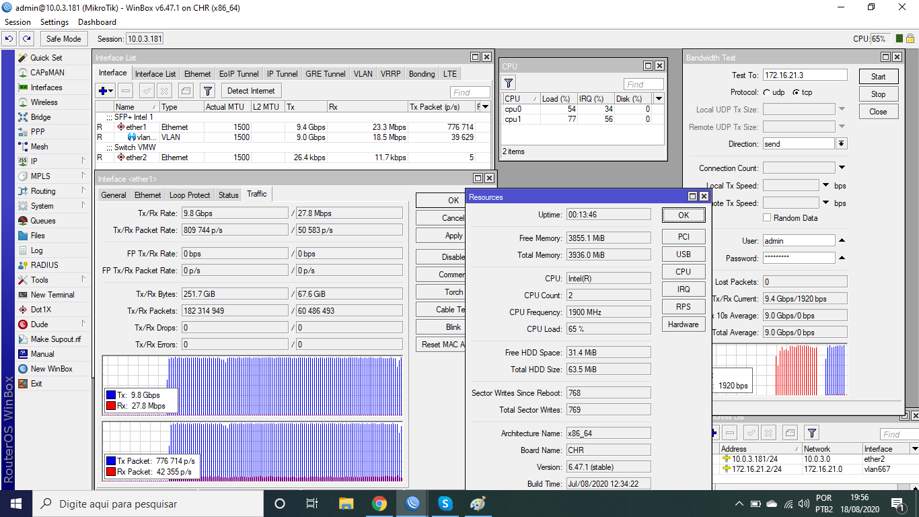Open the Wireless section
This screenshot has height=517, width=919.
[x=44, y=102]
